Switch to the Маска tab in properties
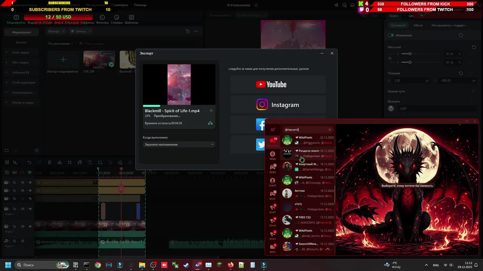This screenshot has width=483, height=271. tap(418, 25)
